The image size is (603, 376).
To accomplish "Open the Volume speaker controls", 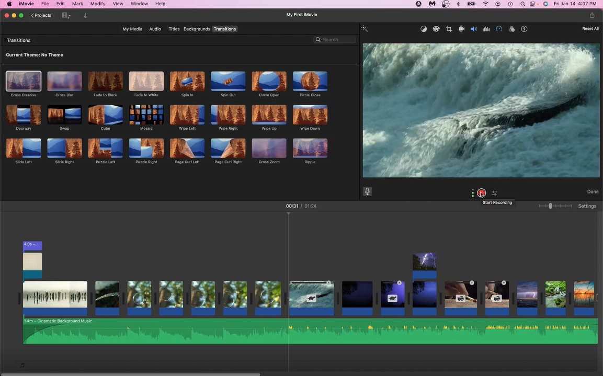I will 474,29.
